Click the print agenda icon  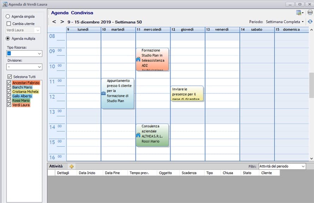click(x=310, y=13)
